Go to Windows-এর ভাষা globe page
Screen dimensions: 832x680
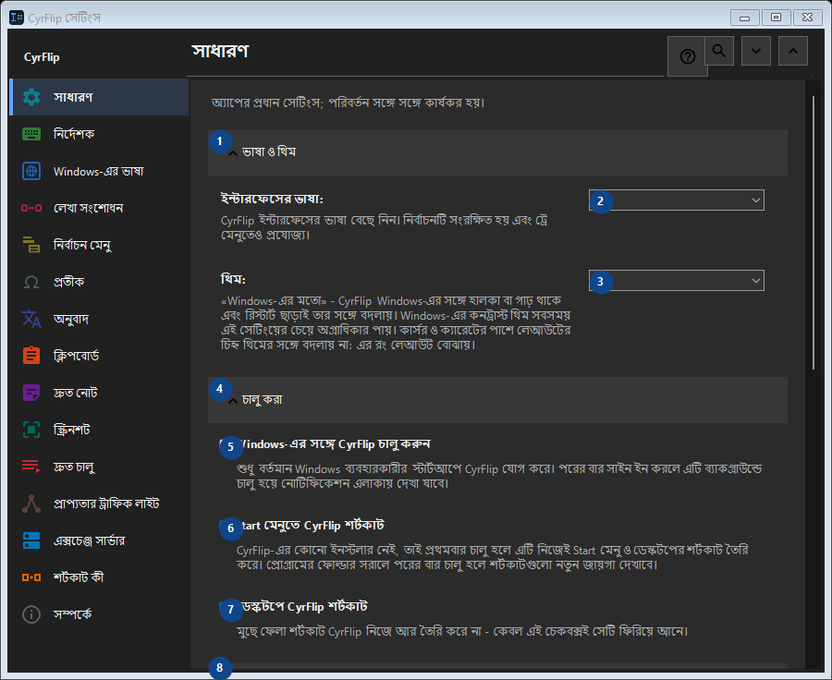pos(99,171)
